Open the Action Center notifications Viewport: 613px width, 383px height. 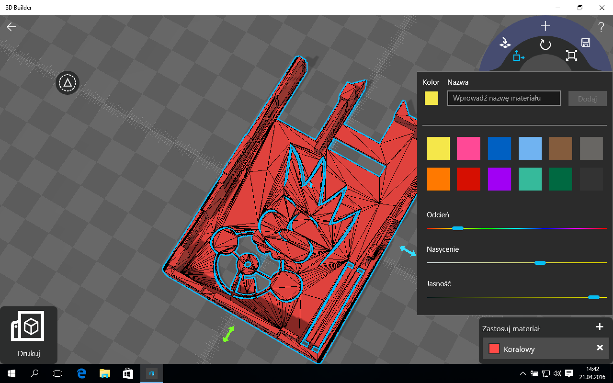(569, 373)
